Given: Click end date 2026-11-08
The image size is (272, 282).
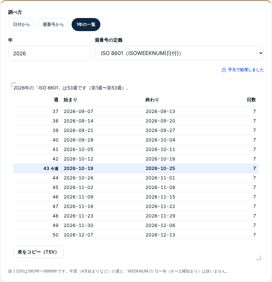Looking at the screenshot, I should (160, 187).
